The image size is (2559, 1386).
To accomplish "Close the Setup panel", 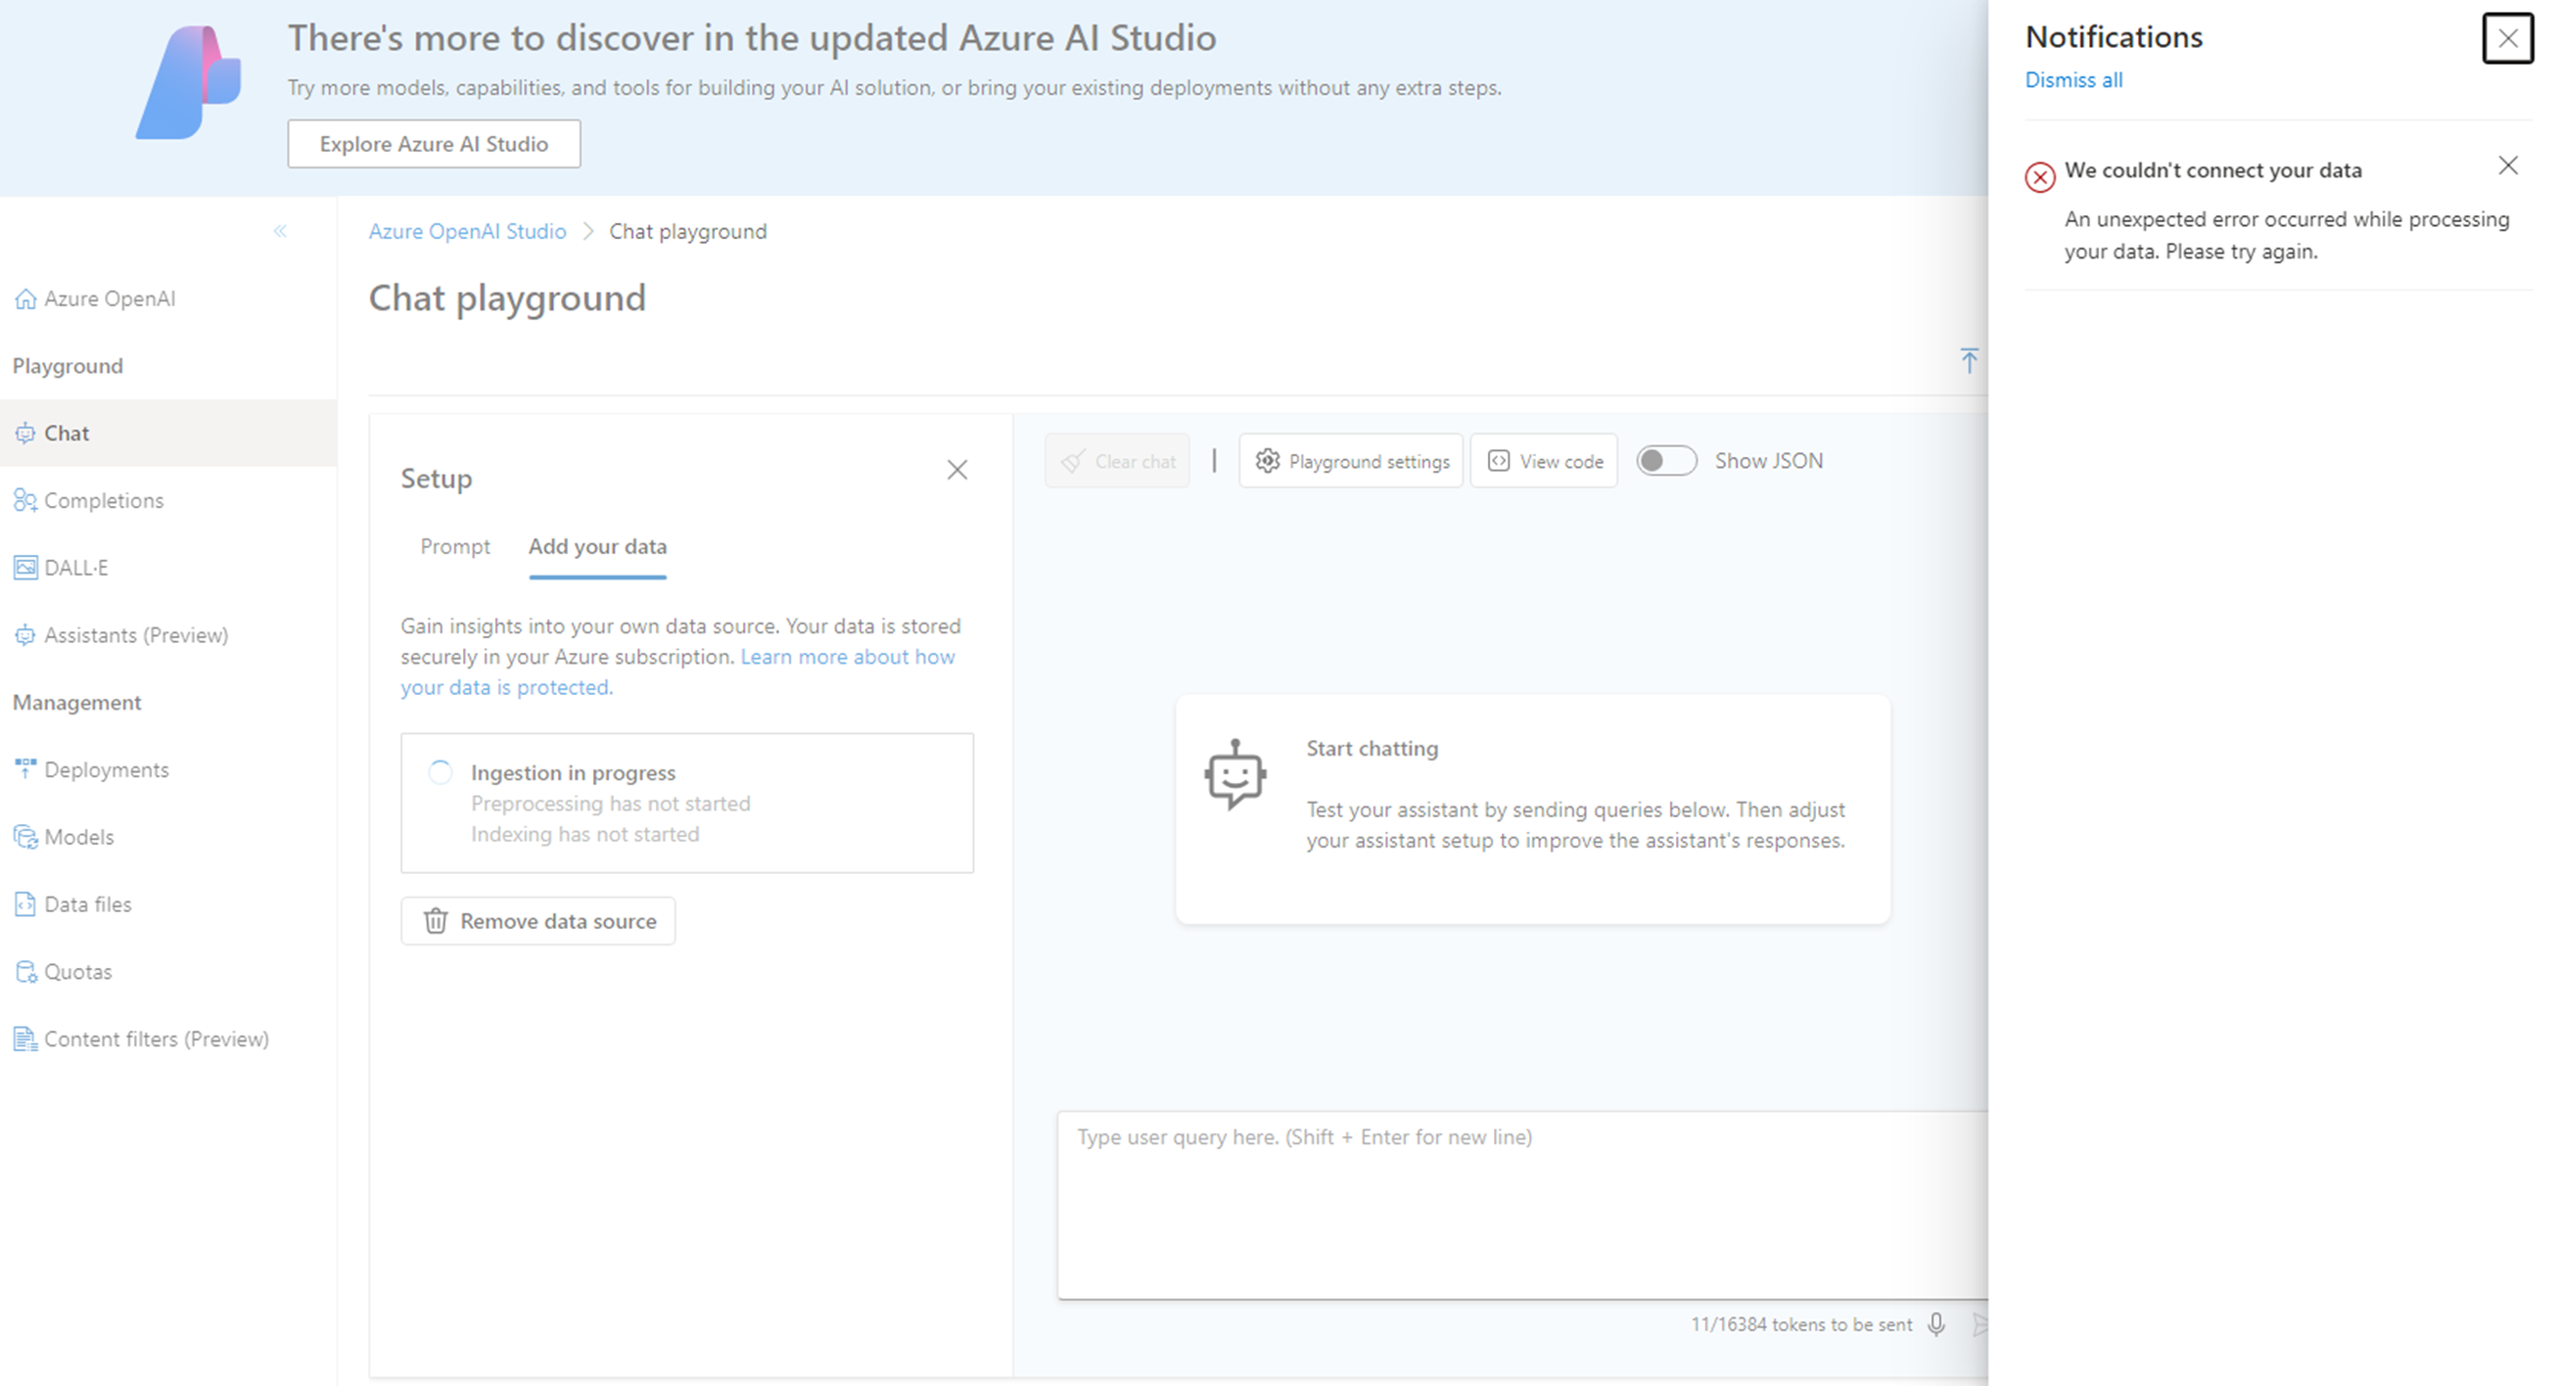I will [x=956, y=470].
